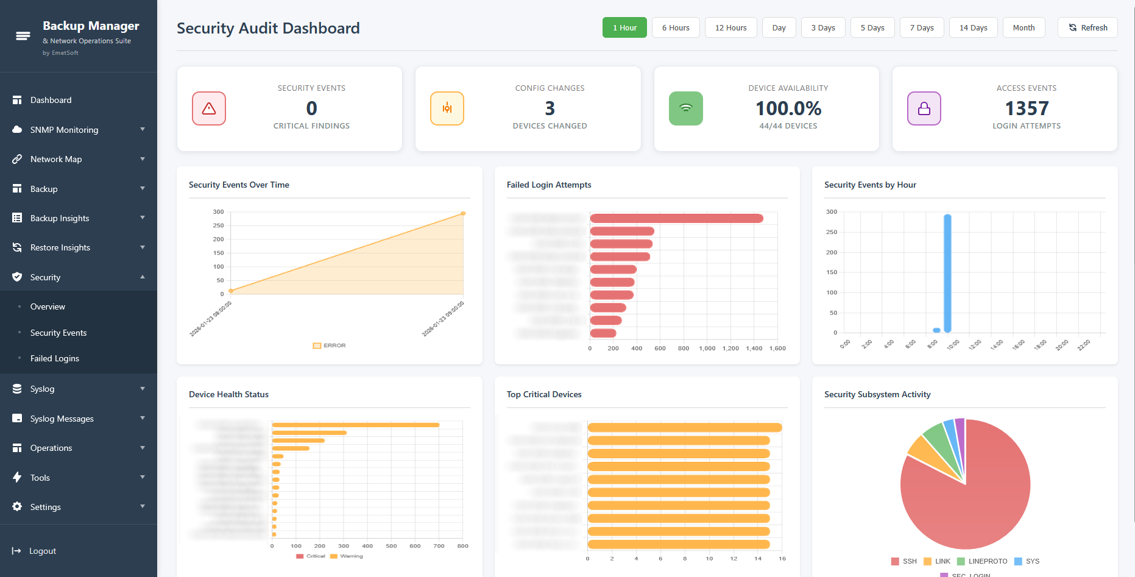
Task: Toggle the SYS legend in subsystem pie
Action: coord(1027,561)
